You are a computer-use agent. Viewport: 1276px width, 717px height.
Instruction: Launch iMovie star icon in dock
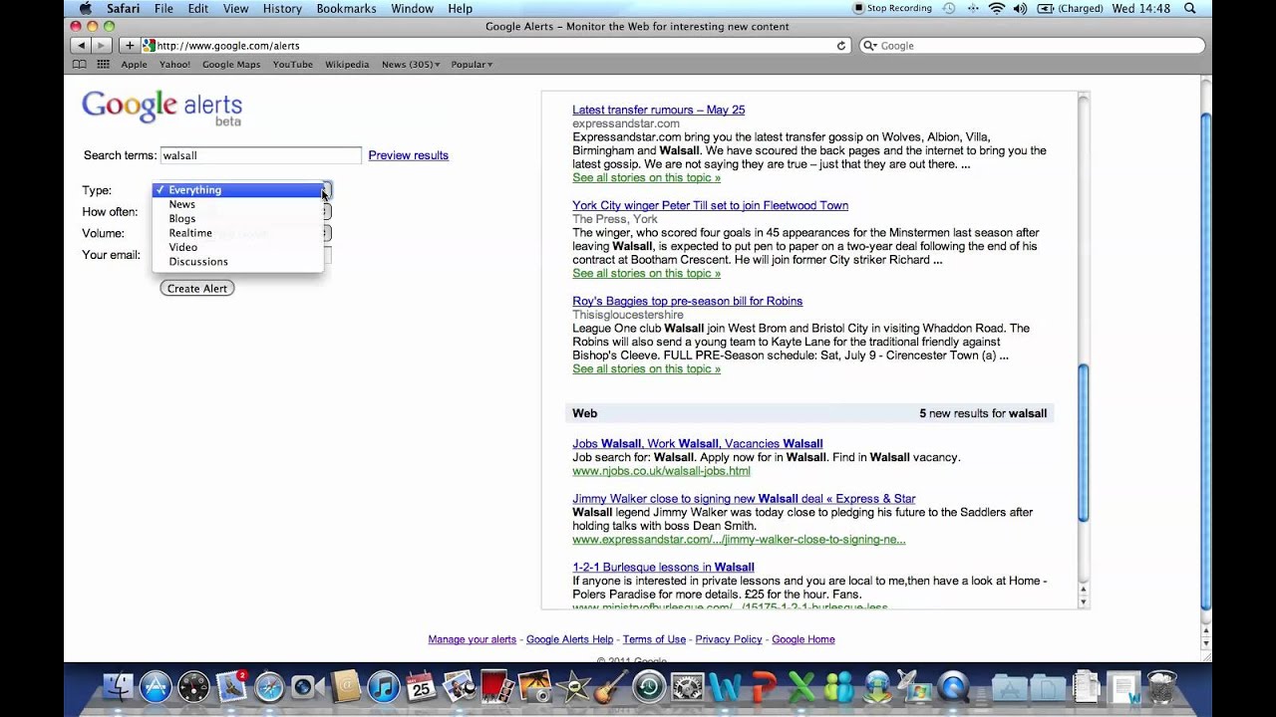coord(573,686)
